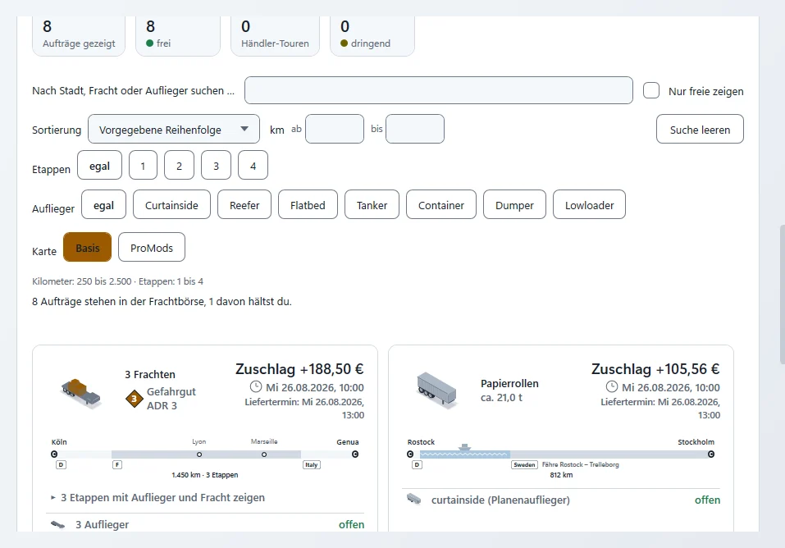Filter by Tanker trailer
Screen dimensions: 785x548
pyautogui.click(x=372, y=204)
